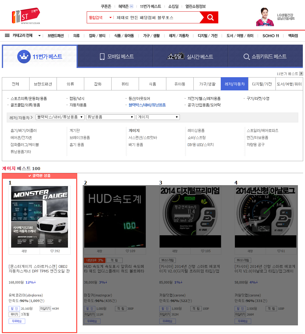Click the heart icon with 61 likes
The image size is (305, 334).
pos(279,251)
